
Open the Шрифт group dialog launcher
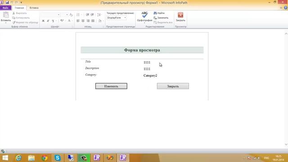click(x=72, y=27)
